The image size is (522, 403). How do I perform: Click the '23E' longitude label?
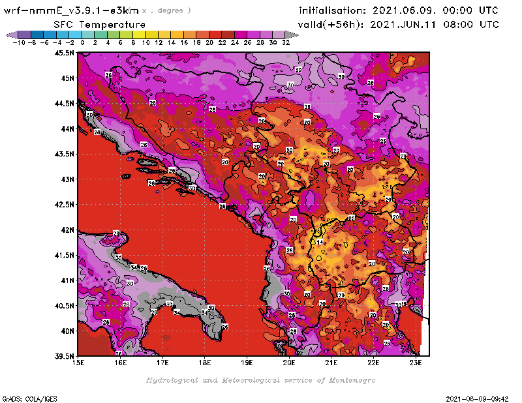point(416,363)
